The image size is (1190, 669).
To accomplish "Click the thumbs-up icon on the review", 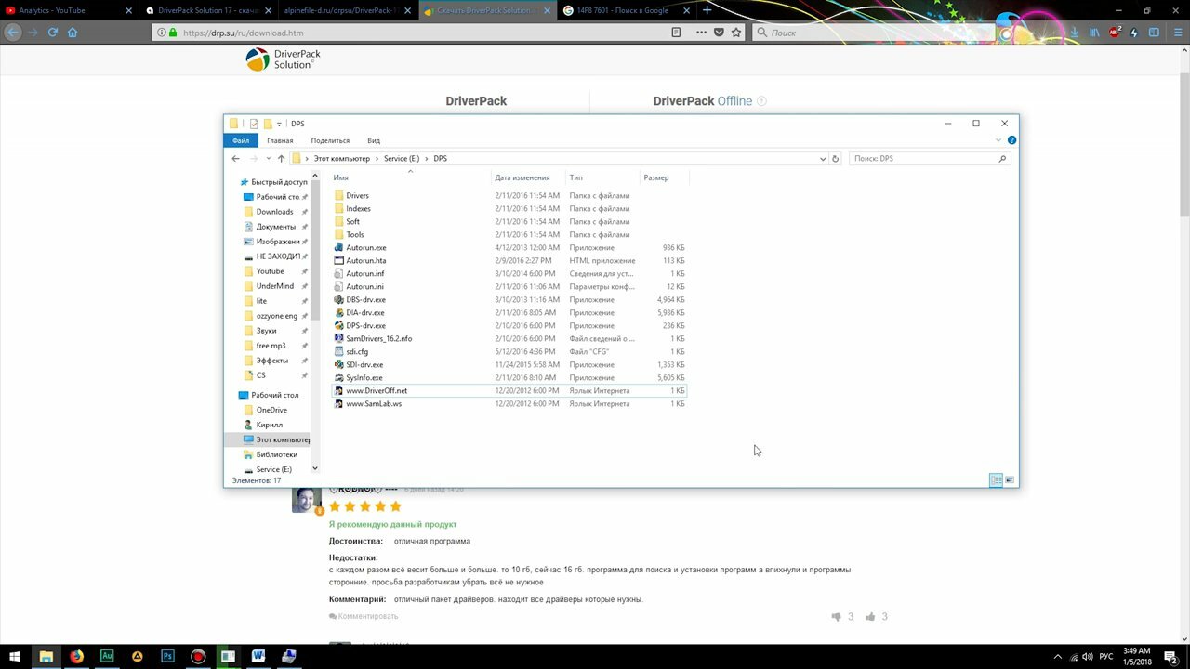I will (870, 617).
